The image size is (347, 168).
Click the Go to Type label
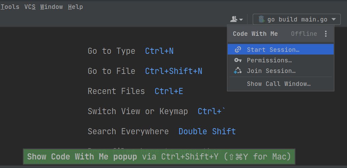(111, 51)
